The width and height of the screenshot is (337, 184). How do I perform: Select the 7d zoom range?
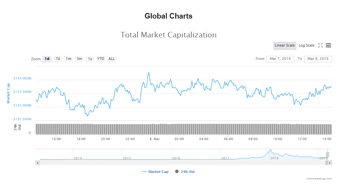click(58, 59)
